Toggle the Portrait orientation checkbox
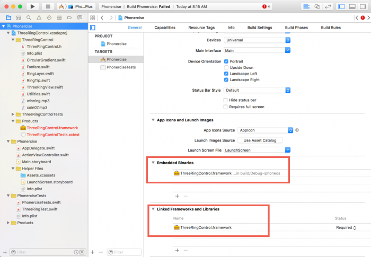 pos(226,61)
